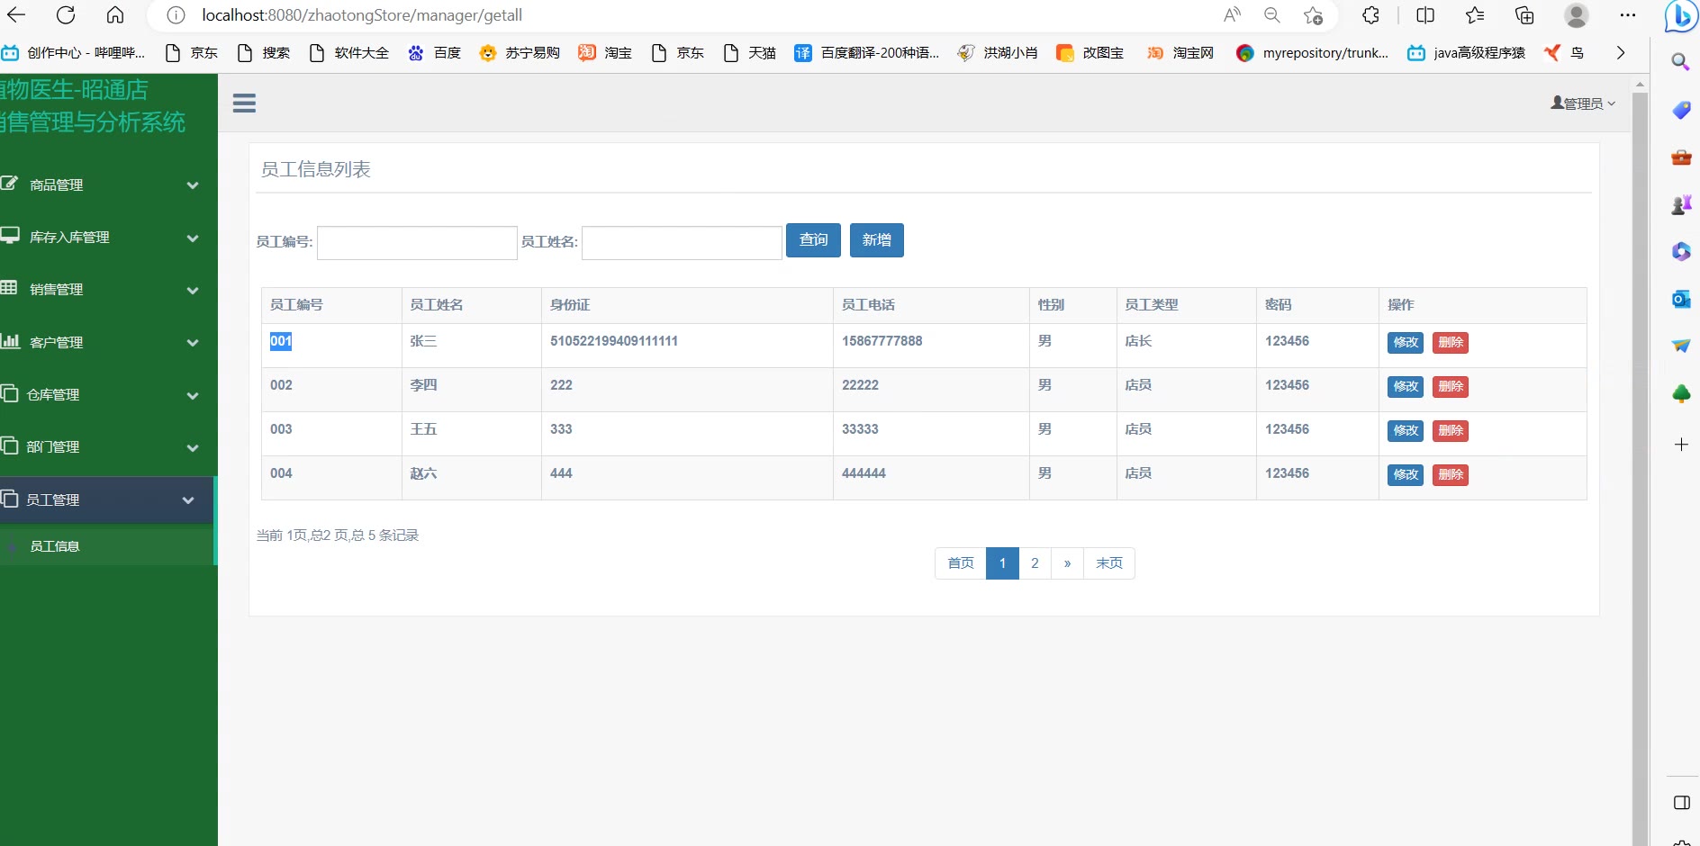Go to page 2
The width and height of the screenshot is (1700, 846).
click(x=1035, y=563)
